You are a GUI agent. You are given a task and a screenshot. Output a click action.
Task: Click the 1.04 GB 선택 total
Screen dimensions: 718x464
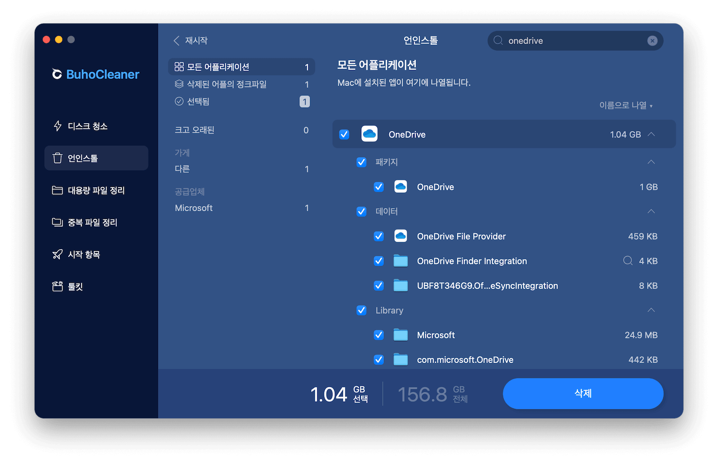coord(339,394)
